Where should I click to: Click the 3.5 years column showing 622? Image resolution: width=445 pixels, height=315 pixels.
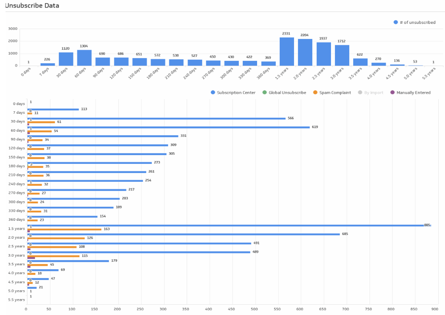tap(360, 62)
